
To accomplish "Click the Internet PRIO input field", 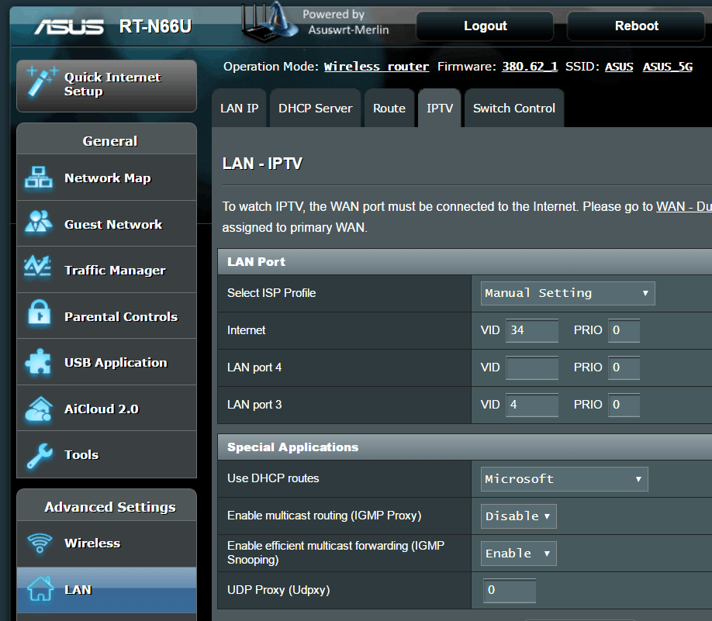I will (x=624, y=330).
